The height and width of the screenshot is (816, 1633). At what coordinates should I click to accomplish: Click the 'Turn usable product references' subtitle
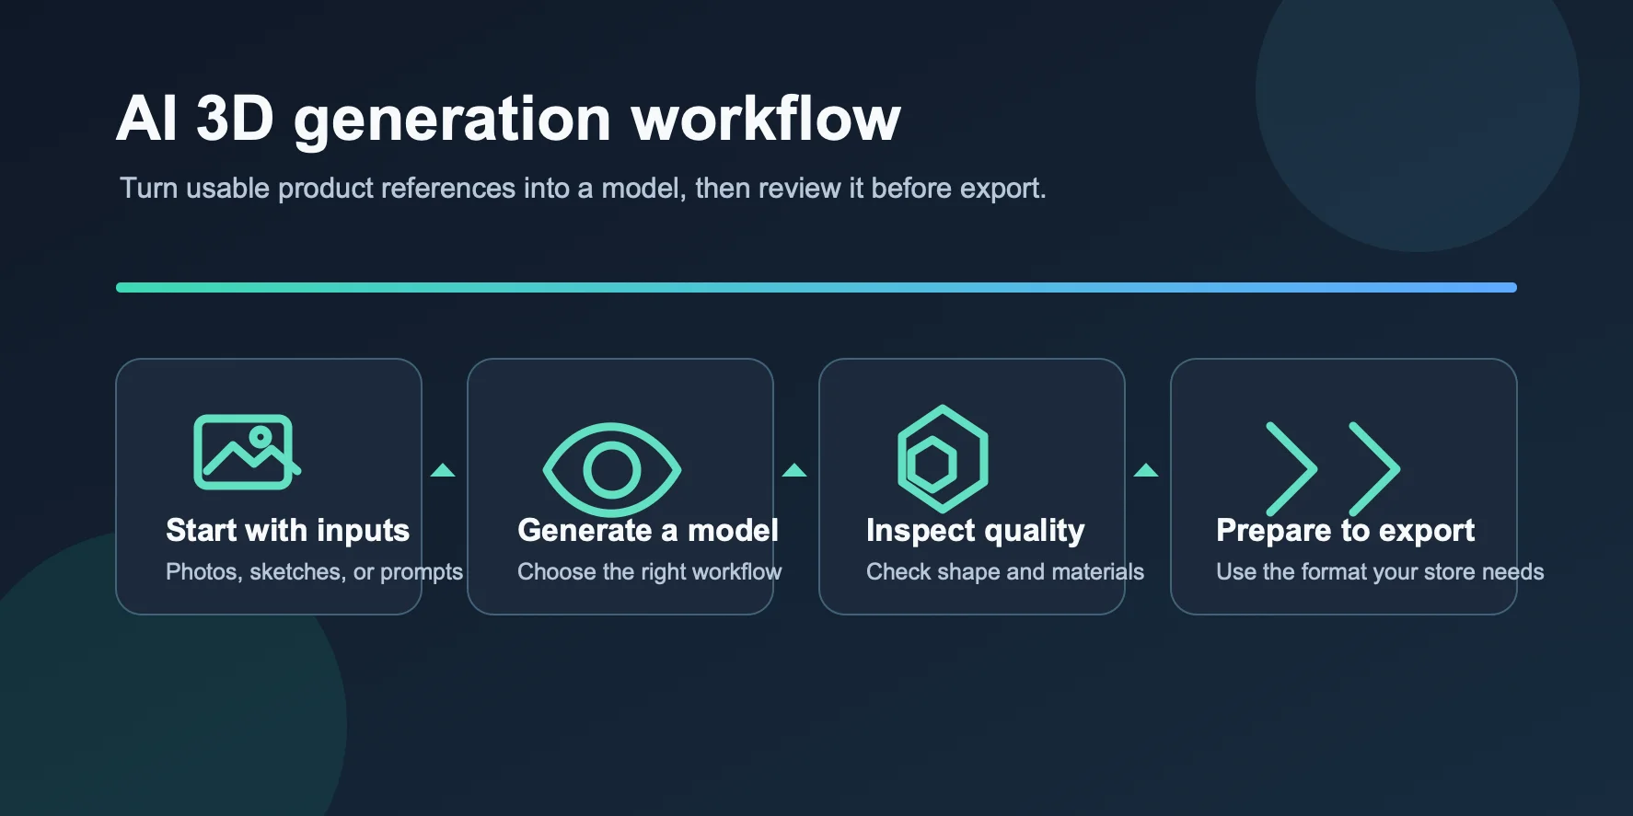[x=583, y=189]
